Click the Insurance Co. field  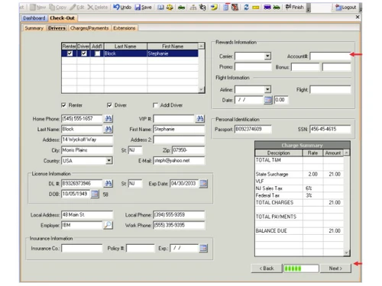point(82,248)
